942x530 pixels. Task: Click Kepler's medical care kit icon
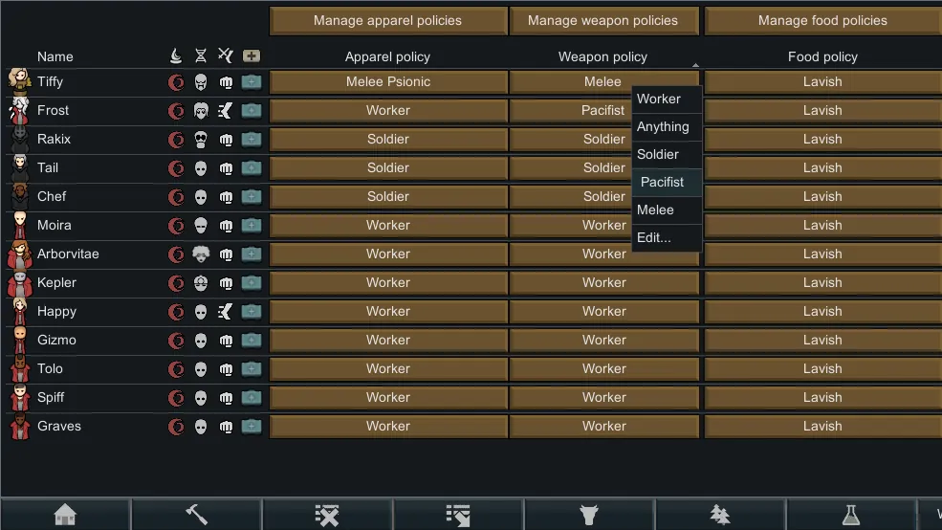tap(252, 283)
